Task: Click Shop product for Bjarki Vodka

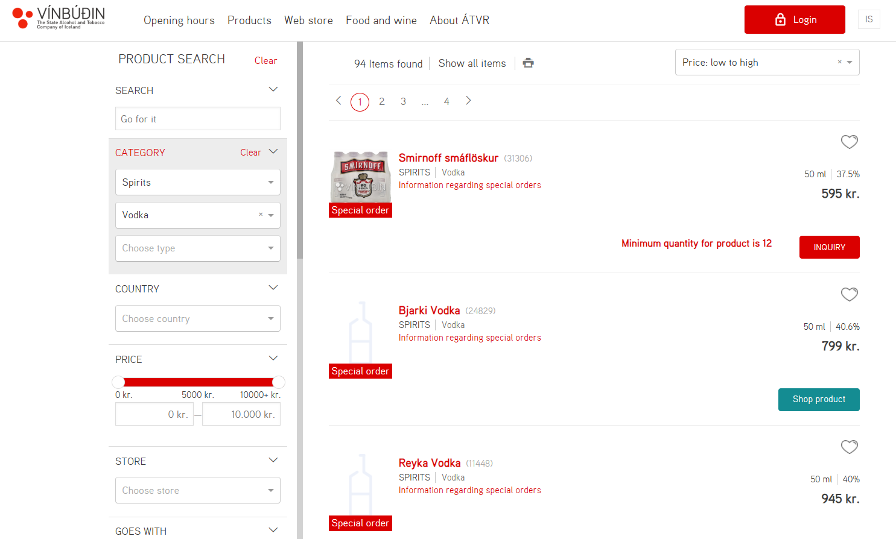Action: tap(818, 399)
